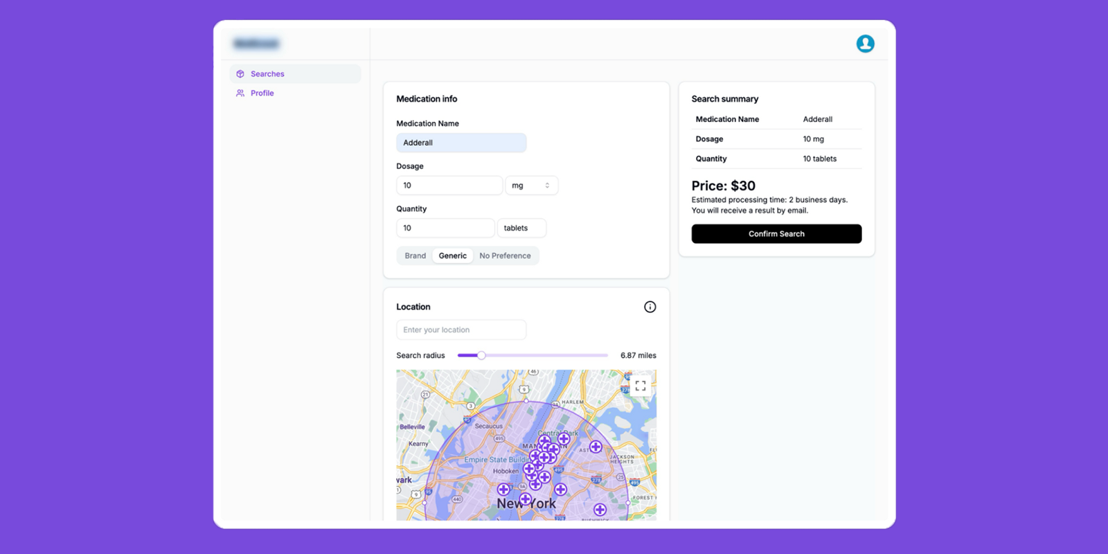Click the Enter your location field
This screenshot has width=1108, height=554.
tap(461, 330)
